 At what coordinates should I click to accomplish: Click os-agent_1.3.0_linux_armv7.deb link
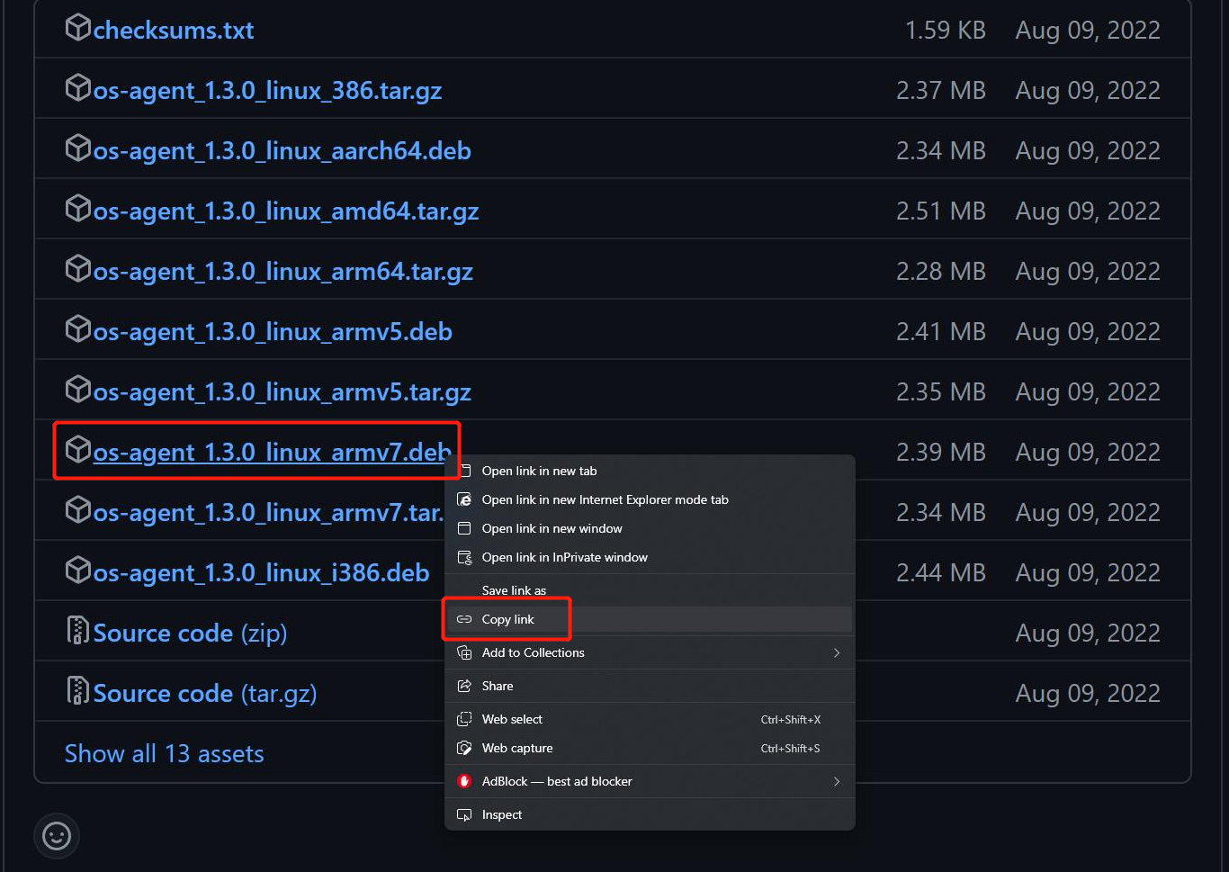(x=272, y=452)
